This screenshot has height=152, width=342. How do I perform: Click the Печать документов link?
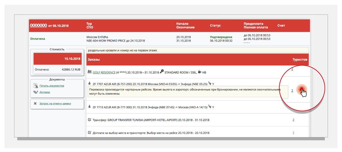pos(52,86)
